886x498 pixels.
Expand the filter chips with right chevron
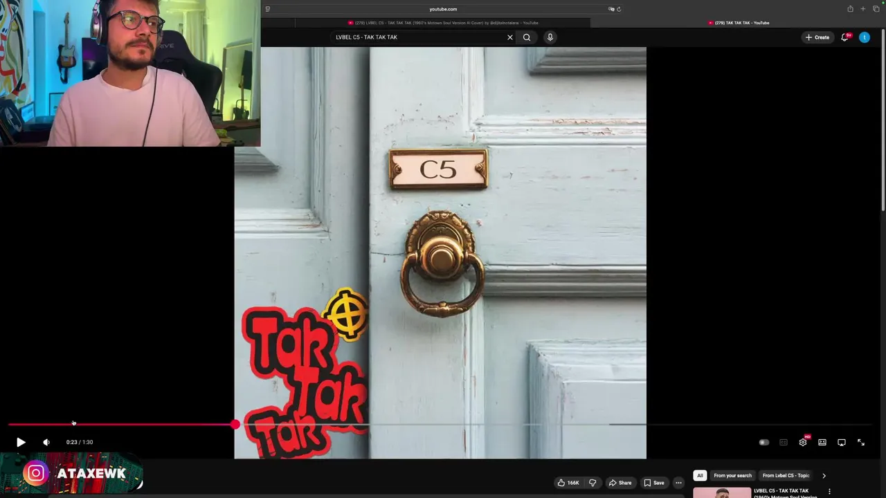tap(824, 476)
